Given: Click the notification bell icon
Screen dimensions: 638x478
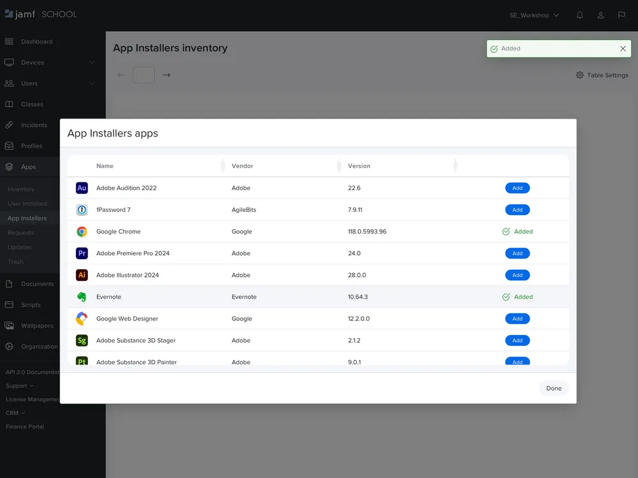Looking at the screenshot, I should tap(579, 15).
